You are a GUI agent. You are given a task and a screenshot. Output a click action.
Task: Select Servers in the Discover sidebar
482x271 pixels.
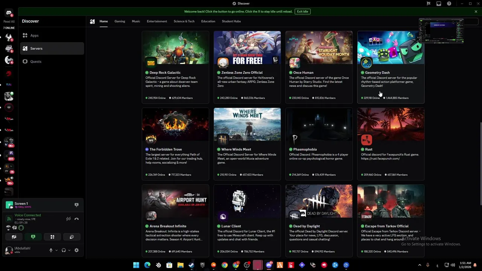coord(52,49)
